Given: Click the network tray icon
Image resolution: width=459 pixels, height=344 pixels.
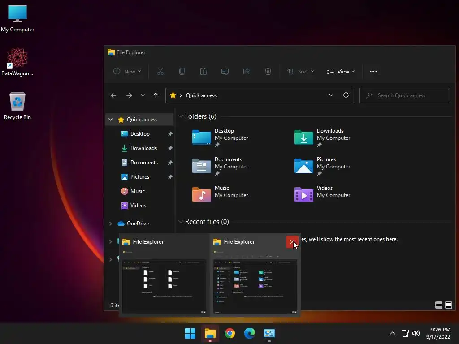Looking at the screenshot, I should [405, 333].
